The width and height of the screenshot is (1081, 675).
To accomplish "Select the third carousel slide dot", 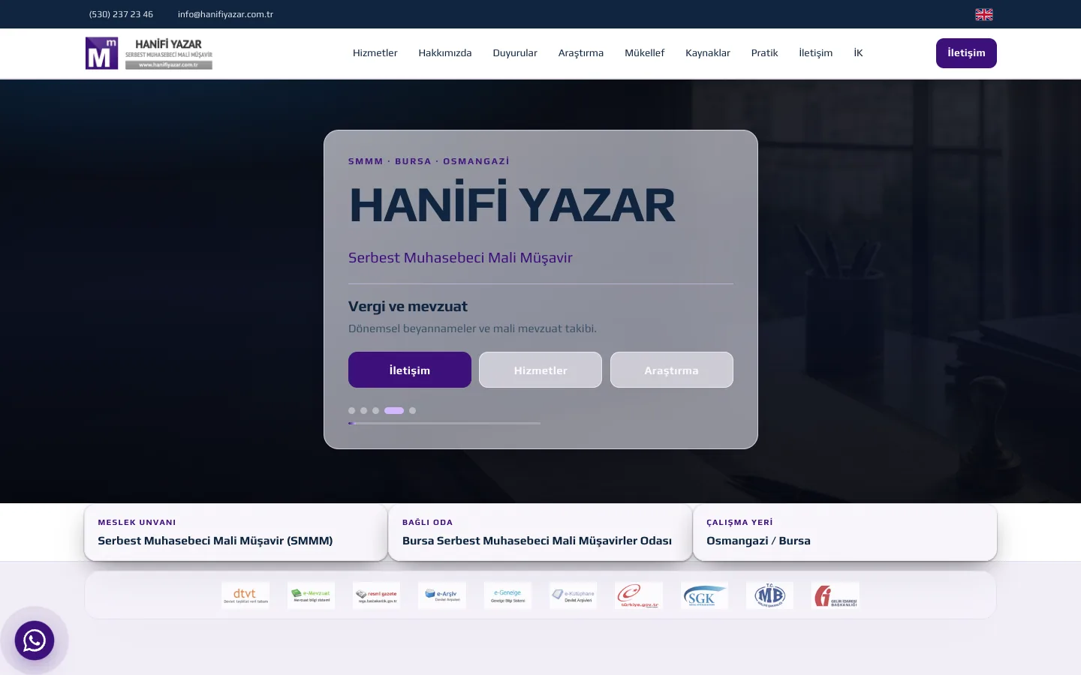I will tap(375, 410).
